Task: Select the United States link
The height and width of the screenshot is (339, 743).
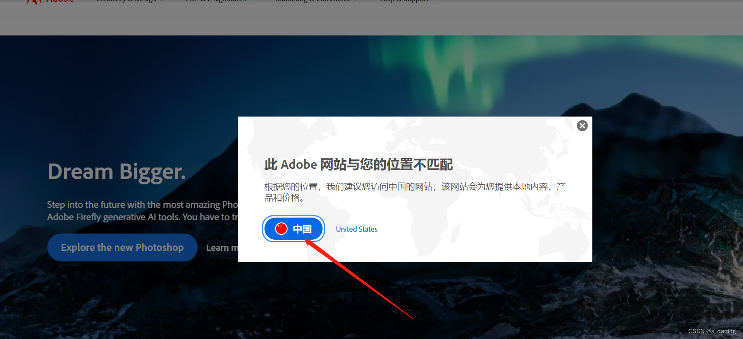Action: [357, 229]
